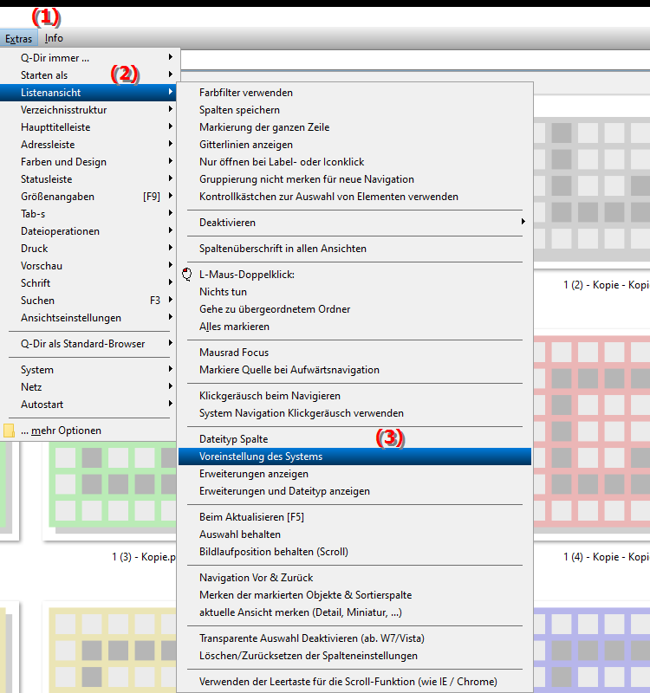Open the Netz submenu

(x=88, y=387)
